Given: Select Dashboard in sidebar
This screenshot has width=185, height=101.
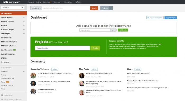Looking at the screenshot, I should click(13, 13).
